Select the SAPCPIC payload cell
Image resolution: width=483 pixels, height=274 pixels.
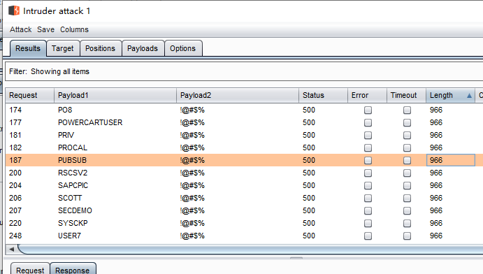click(73, 185)
